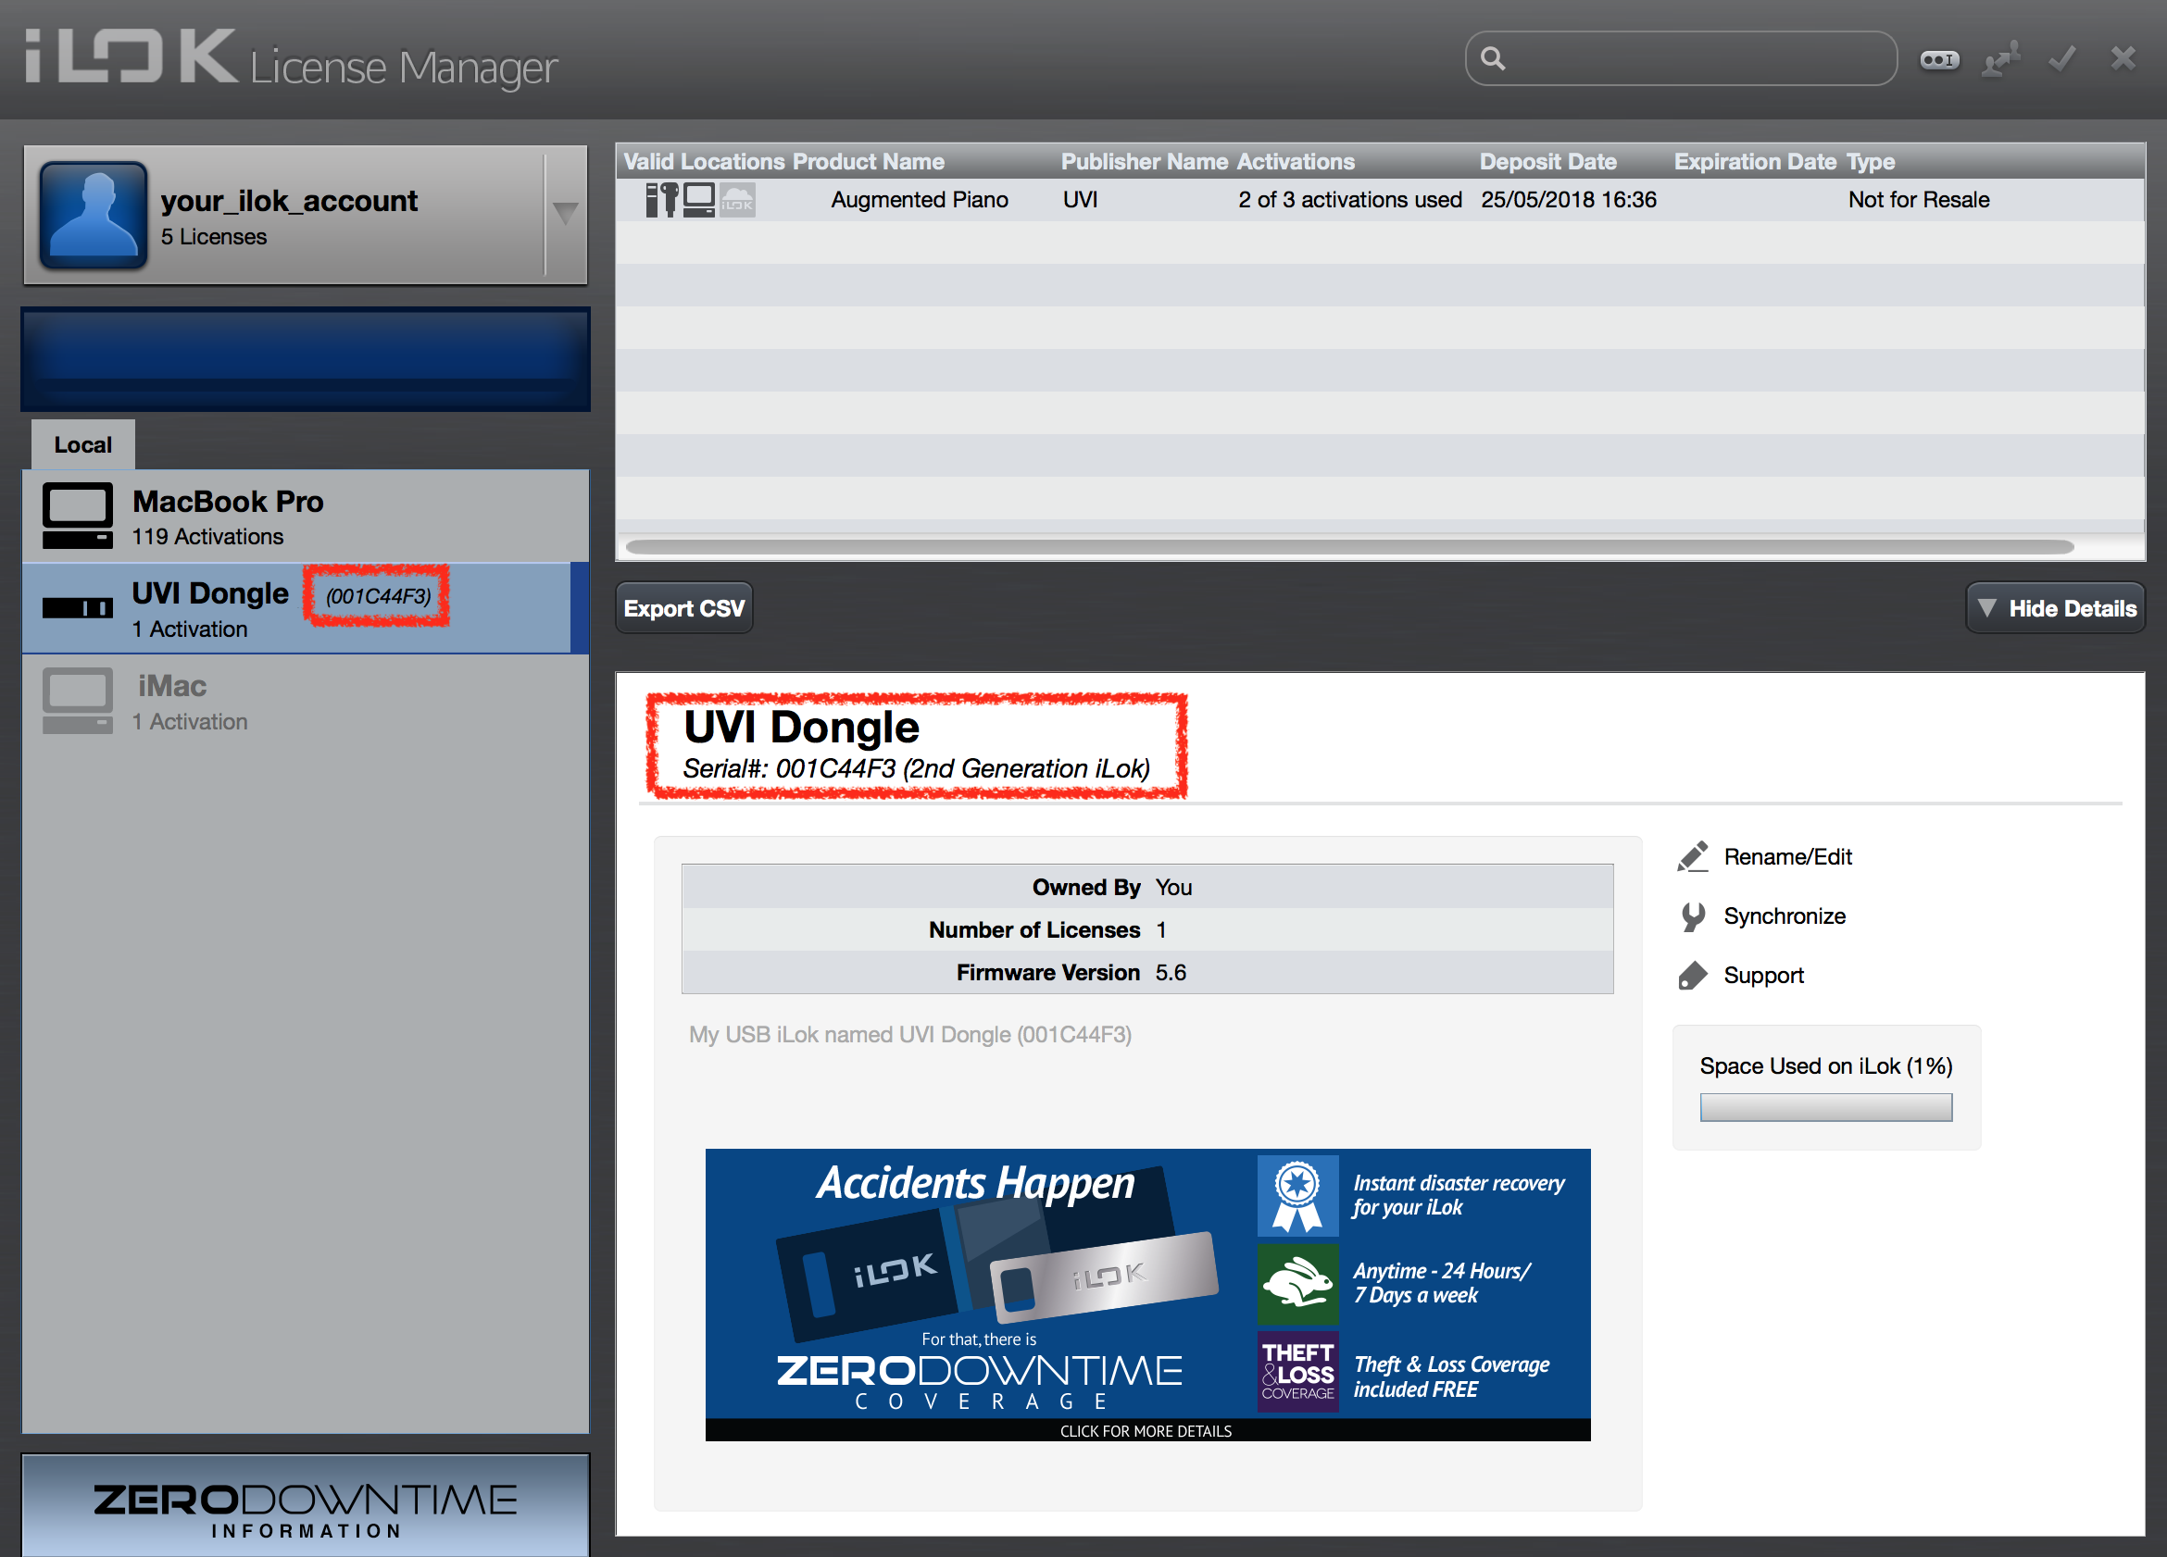The height and width of the screenshot is (1557, 2167).
Task: Click 'My USB iLok named UVI Dongle' description
Action: click(909, 1035)
